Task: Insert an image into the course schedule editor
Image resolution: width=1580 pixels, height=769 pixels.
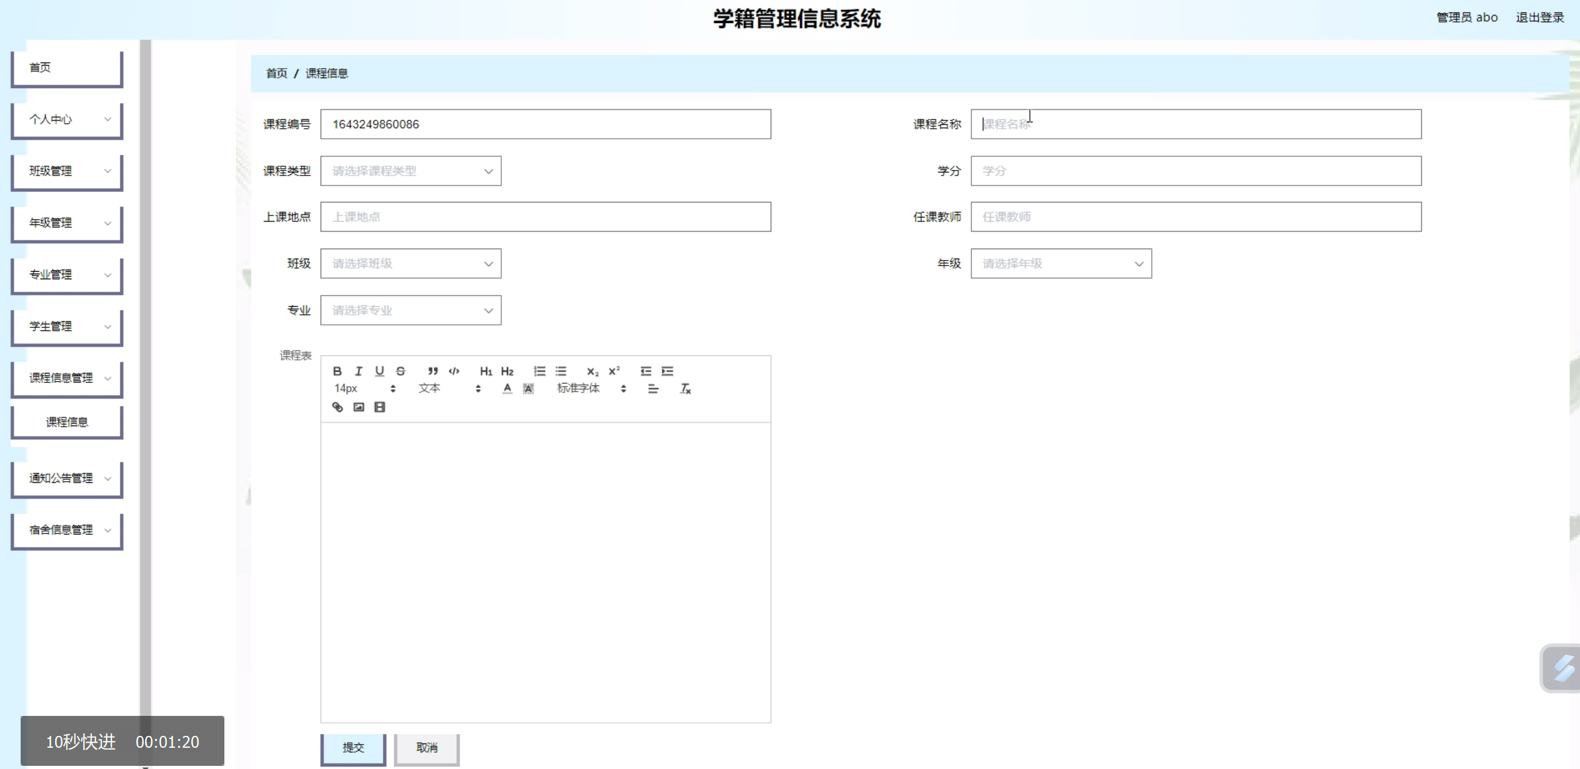Action: 359,407
